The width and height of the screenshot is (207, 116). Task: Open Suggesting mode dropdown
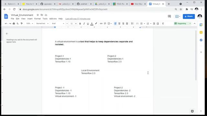tap(182, 24)
